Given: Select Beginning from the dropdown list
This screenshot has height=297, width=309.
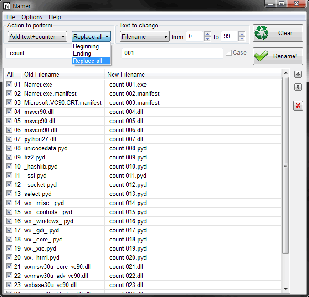Looking at the screenshot, I should (x=86, y=46).
